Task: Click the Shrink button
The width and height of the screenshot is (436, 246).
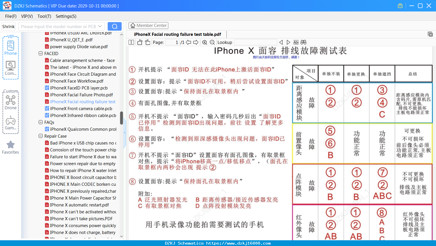Action: tap(9, 26)
